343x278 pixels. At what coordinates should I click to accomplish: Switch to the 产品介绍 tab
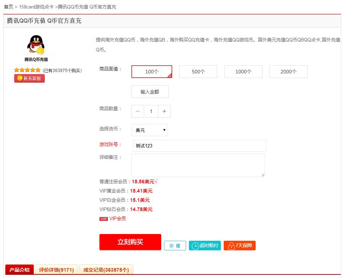pos(19,270)
